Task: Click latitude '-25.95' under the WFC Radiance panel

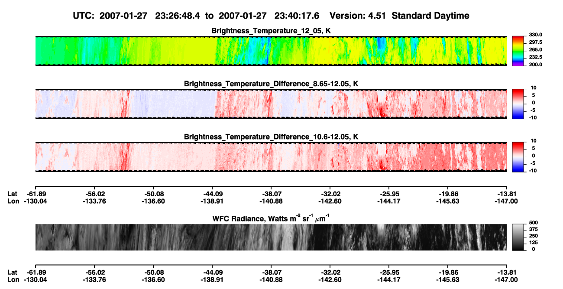Action: 388,273
